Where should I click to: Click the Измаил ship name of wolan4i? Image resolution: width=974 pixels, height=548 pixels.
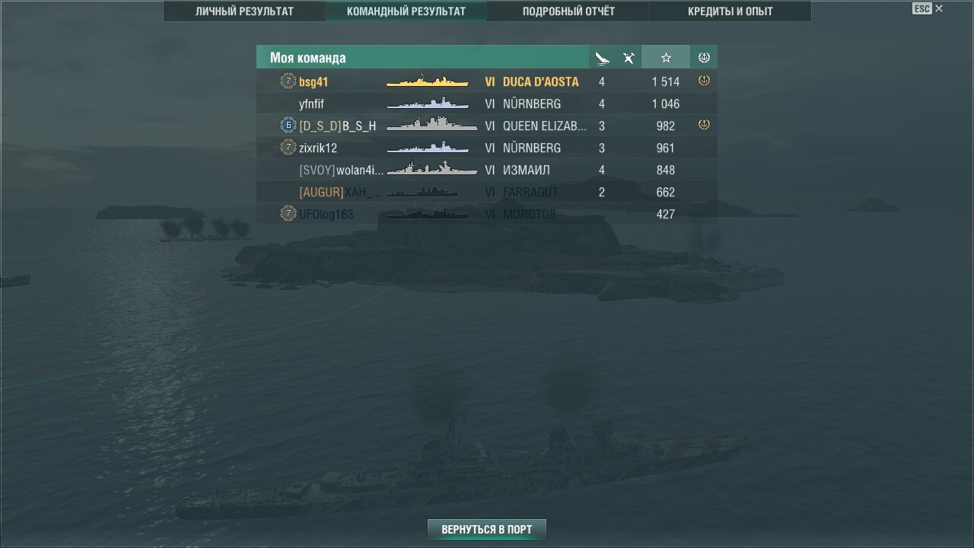click(527, 170)
